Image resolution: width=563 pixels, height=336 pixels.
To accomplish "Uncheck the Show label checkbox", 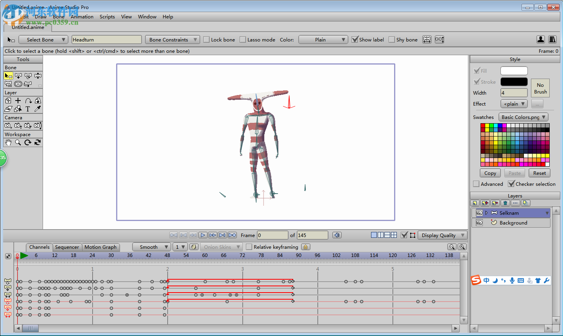I will [355, 39].
